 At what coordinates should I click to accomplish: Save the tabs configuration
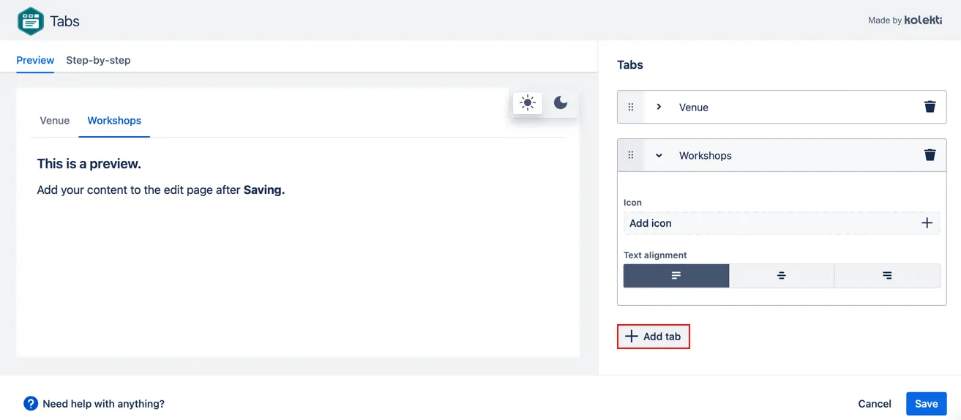[x=926, y=404]
